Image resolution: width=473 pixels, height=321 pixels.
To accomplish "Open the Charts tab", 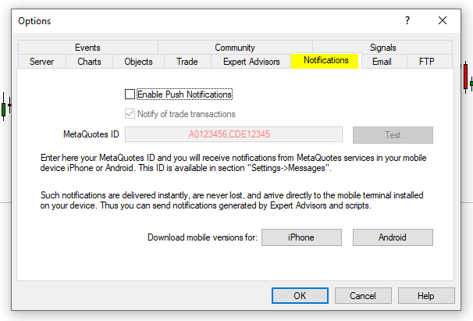I will 89,62.
